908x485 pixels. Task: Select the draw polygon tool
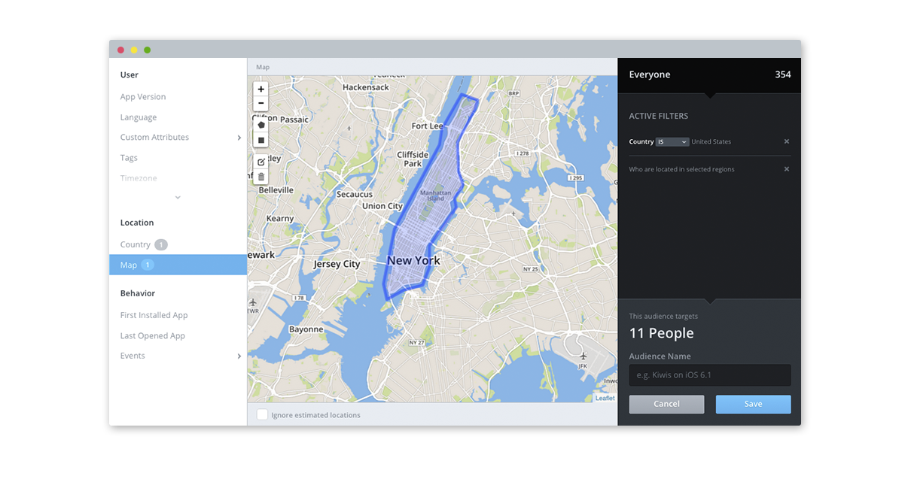point(261,125)
